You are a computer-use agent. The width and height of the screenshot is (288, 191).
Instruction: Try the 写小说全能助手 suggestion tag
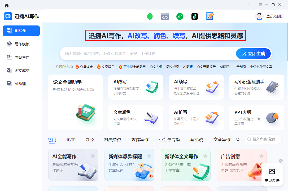click(x=132, y=67)
